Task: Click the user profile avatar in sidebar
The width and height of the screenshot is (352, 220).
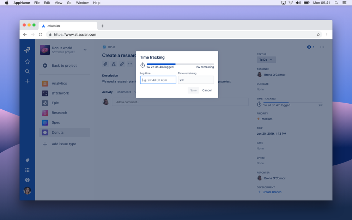Action: [x=28, y=191]
